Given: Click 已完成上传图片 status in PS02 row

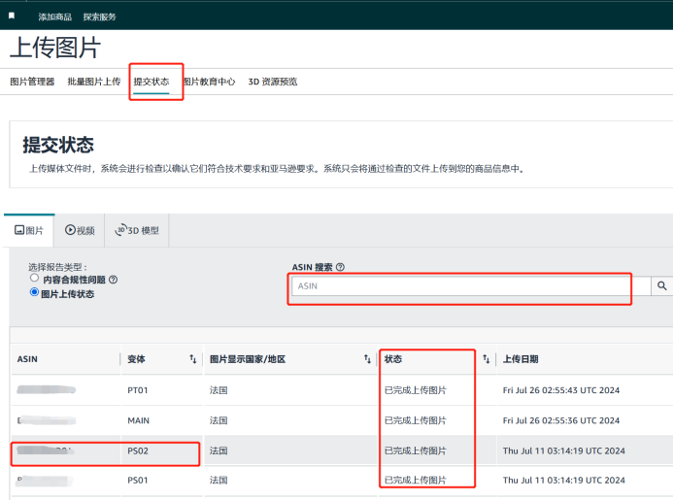Looking at the screenshot, I should click(416, 451).
